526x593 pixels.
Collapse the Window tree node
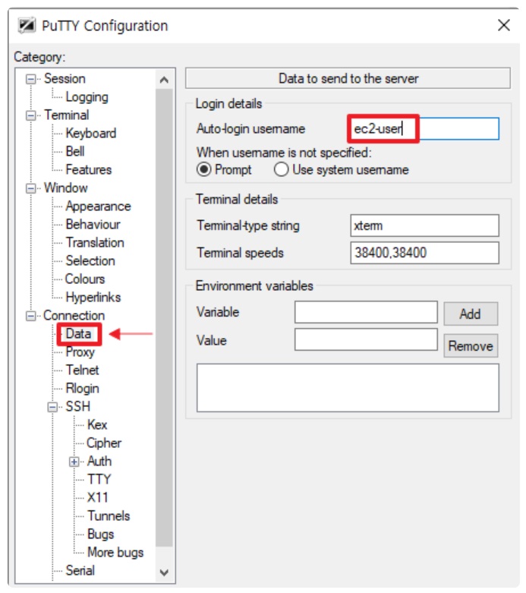[x=30, y=188]
